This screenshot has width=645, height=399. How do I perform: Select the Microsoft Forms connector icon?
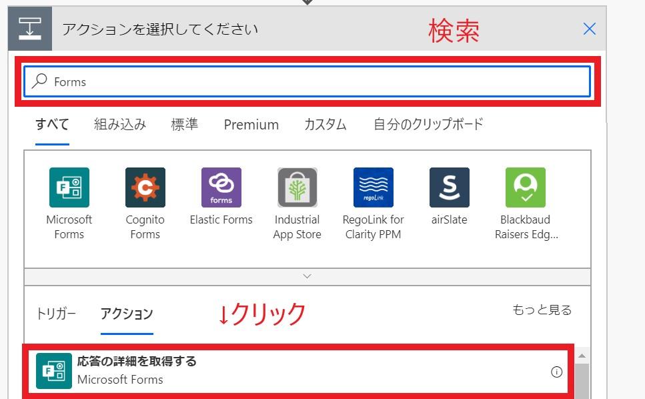click(69, 187)
